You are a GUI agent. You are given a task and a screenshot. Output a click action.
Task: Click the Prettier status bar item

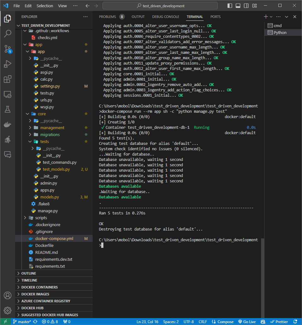pyautogui.click(x=279, y=322)
